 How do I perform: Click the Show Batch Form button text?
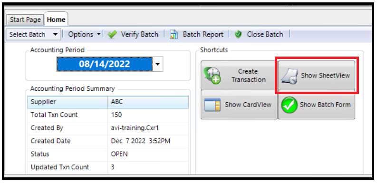[x=325, y=105]
